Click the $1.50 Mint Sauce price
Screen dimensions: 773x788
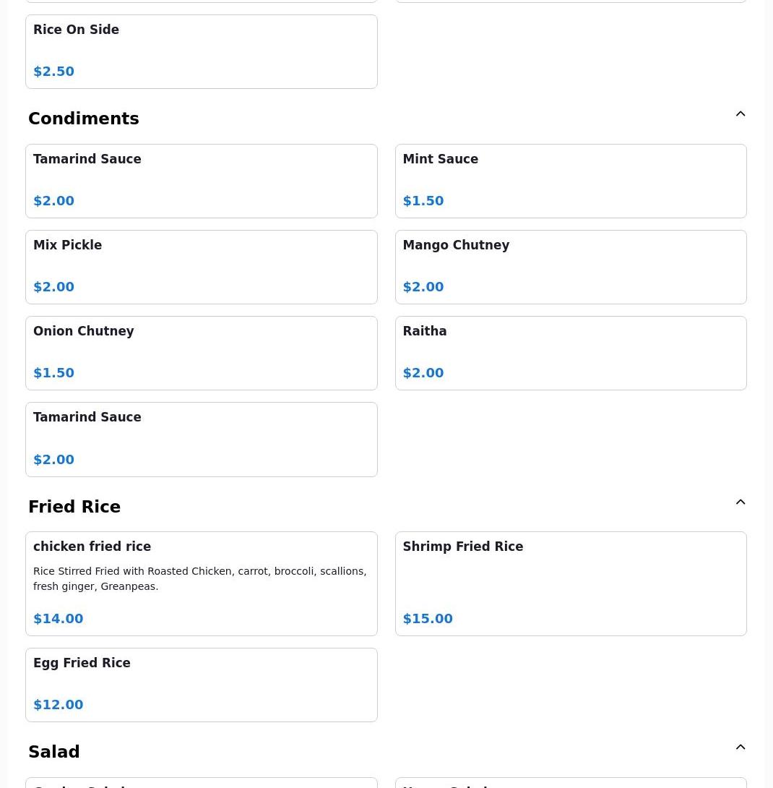(423, 201)
